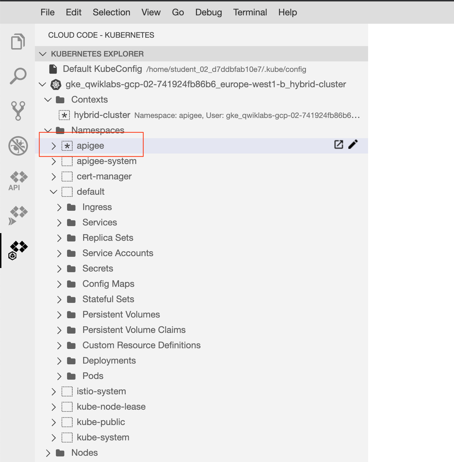454x462 pixels.
Task: Click the CLOUD CODE - KUBERNETES panel title
Action: pyautogui.click(x=101, y=35)
